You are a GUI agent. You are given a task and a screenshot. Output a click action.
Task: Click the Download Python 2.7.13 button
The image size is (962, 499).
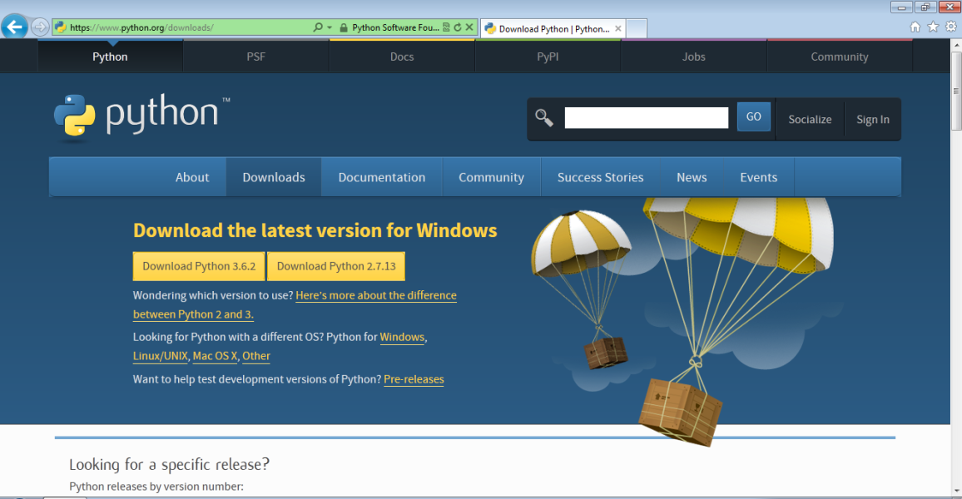[x=336, y=266]
